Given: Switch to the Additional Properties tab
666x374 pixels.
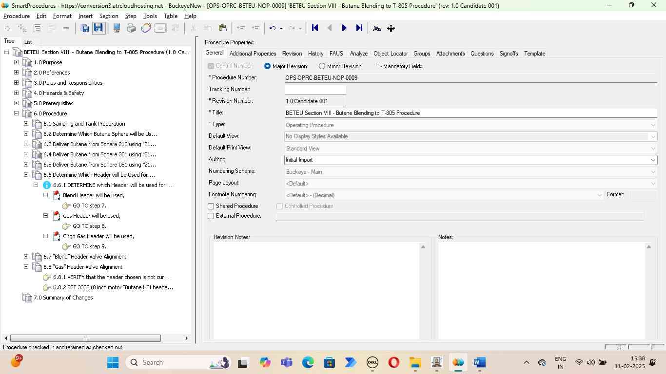Looking at the screenshot, I should click(x=253, y=54).
